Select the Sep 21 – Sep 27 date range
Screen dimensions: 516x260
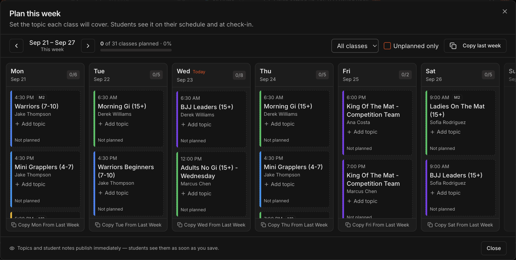(x=52, y=43)
